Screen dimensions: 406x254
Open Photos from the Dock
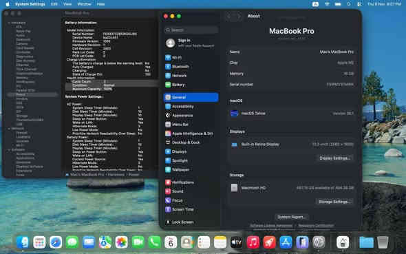click(121, 242)
